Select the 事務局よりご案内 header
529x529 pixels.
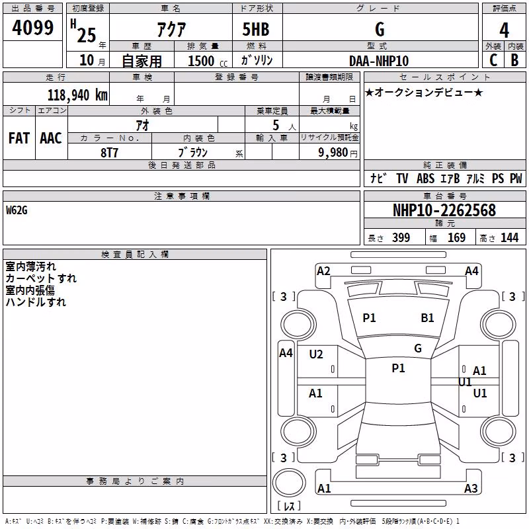[x=135, y=481]
